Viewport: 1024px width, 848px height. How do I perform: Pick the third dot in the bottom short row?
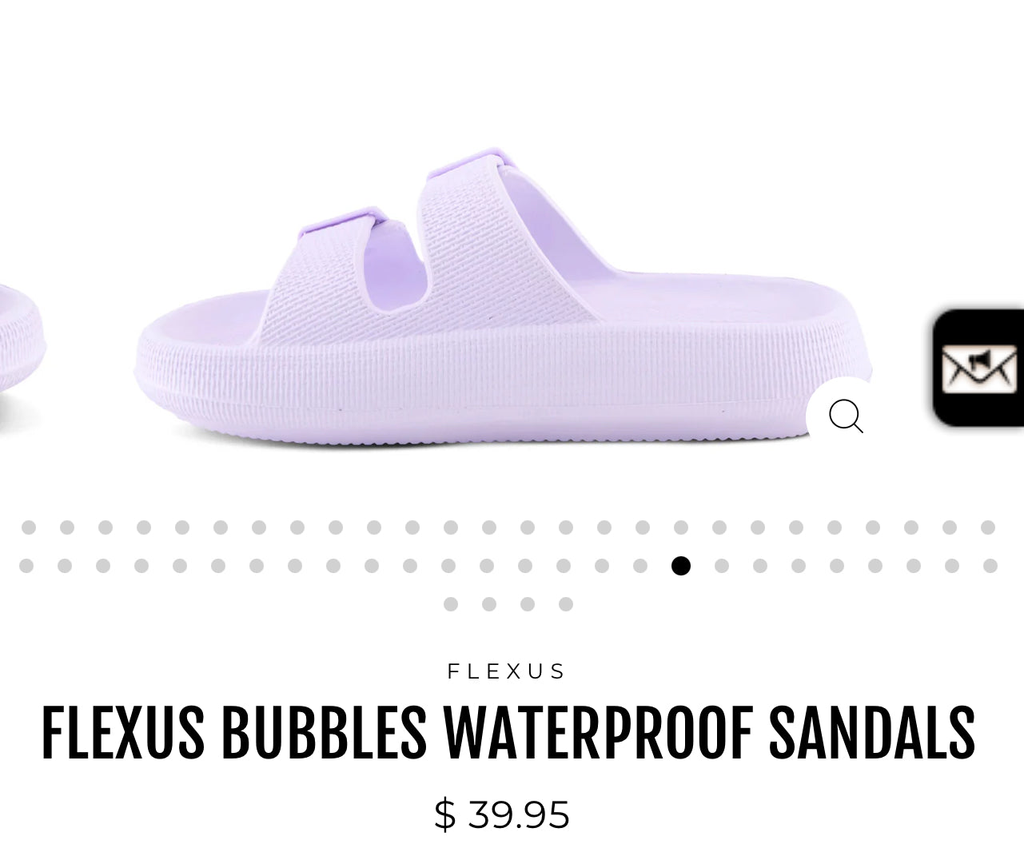528,604
